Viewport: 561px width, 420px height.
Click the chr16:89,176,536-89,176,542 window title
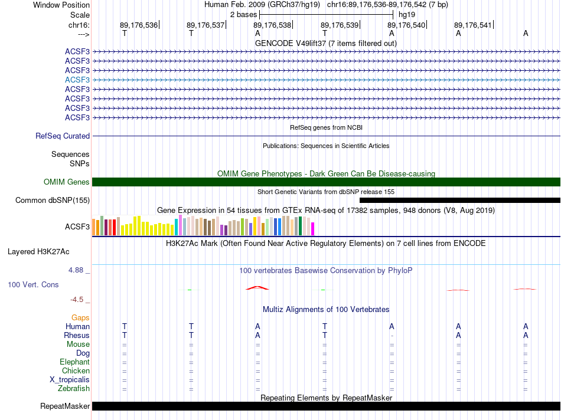pyautogui.click(x=387, y=5)
